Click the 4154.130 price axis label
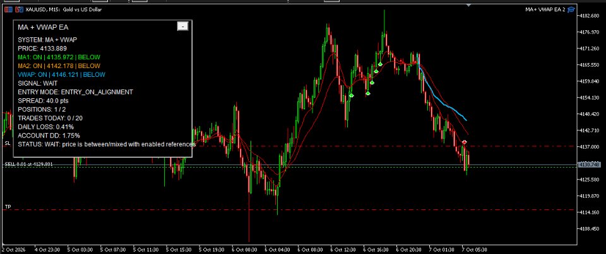 tap(590, 98)
